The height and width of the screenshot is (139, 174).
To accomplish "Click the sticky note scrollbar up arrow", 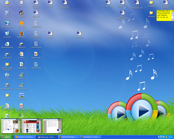I will coord(172,13).
